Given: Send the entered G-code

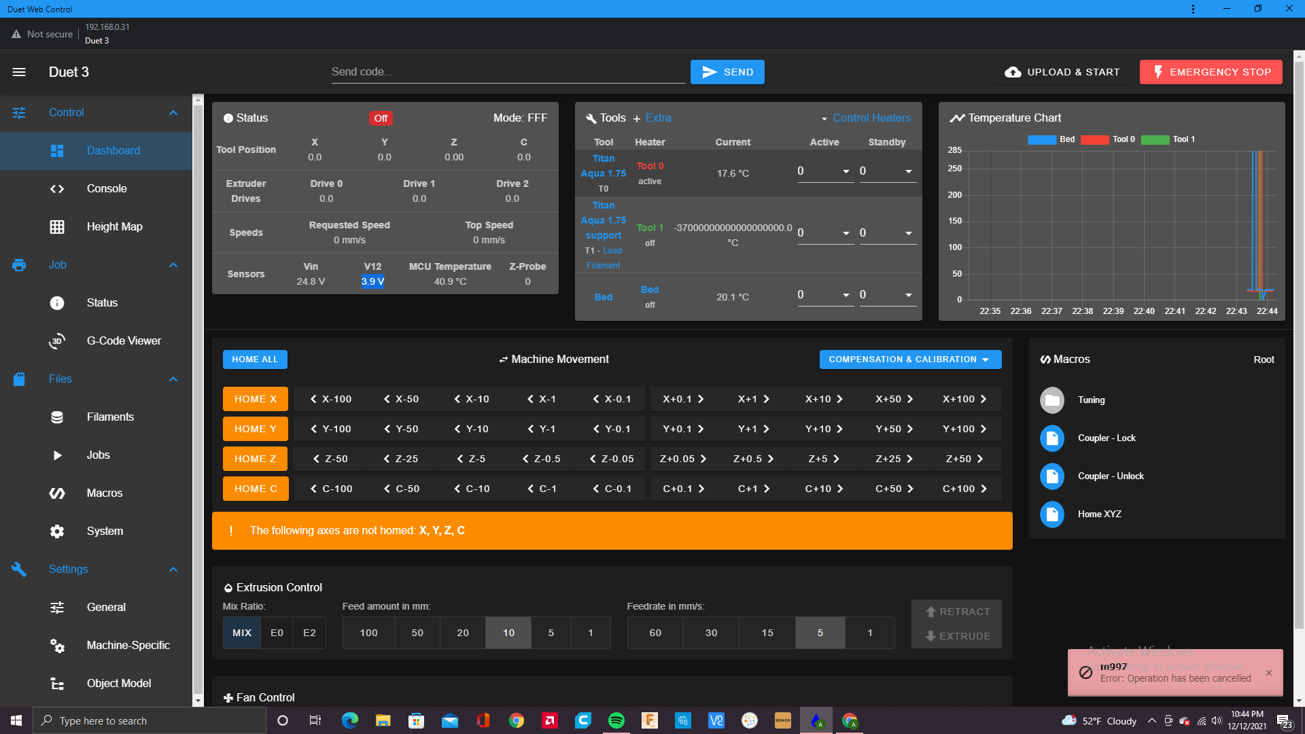Looking at the screenshot, I should [x=727, y=72].
